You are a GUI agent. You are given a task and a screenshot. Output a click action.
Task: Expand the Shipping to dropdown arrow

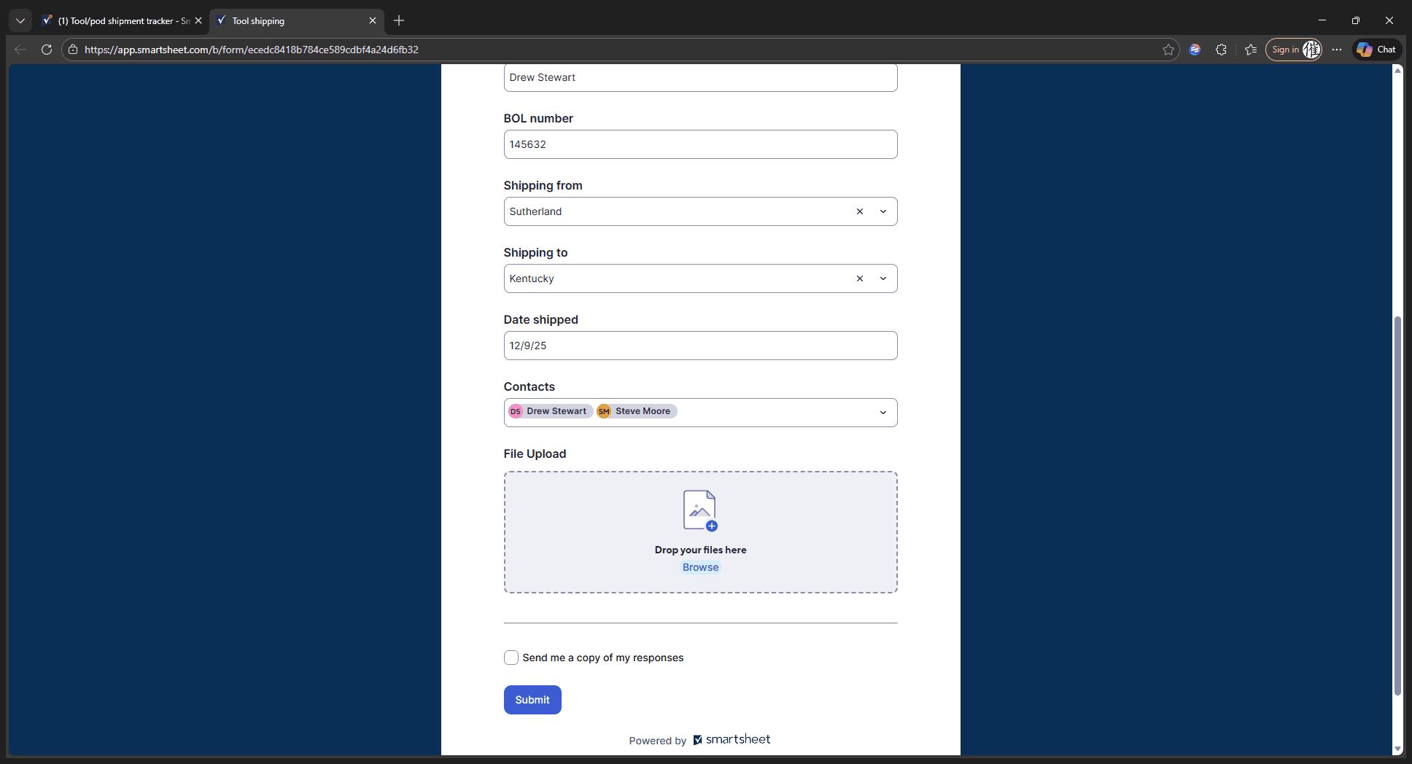(x=883, y=278)
